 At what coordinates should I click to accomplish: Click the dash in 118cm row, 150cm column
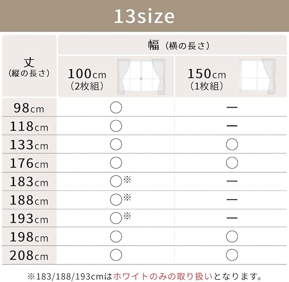pyautogui.click(x=232, y=126)
